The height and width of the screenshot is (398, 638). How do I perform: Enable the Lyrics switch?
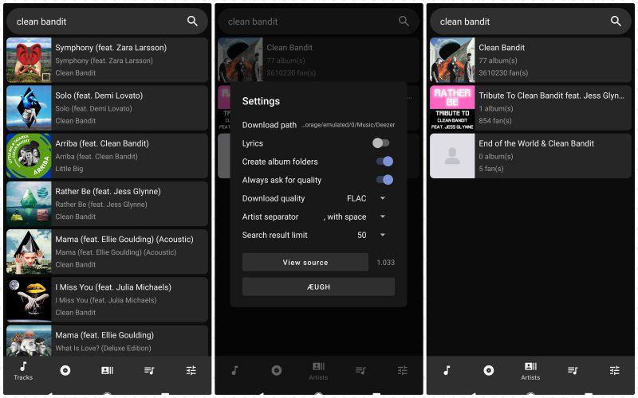point(381,143)
